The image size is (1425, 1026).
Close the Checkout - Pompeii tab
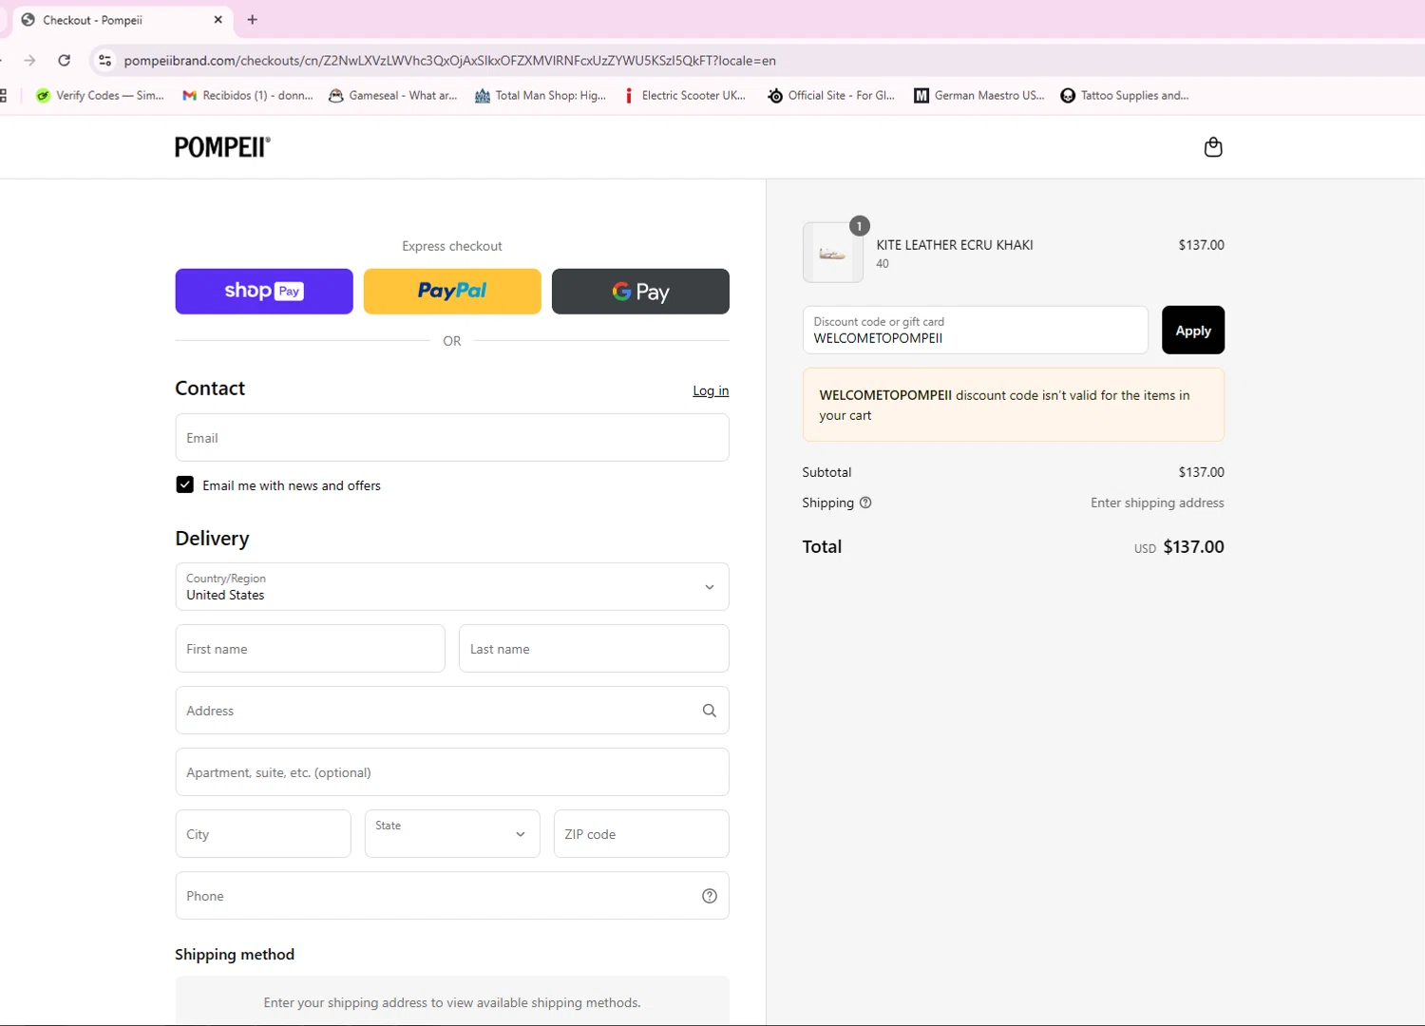[x=218, y=19]
